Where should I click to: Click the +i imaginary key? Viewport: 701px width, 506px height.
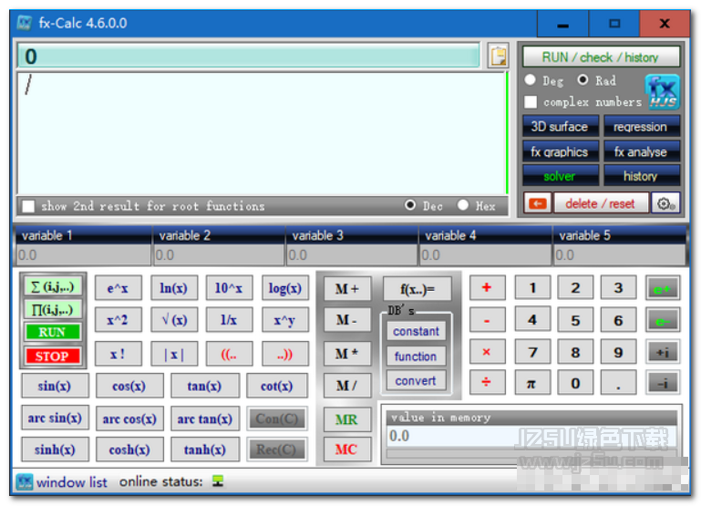click(663, 352)
